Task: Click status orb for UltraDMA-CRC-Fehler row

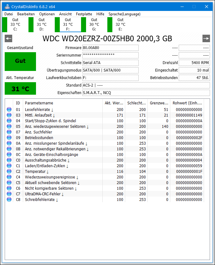Action: coord(9,194)
